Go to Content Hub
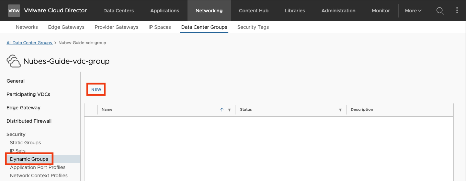 (x=254, y=11)
